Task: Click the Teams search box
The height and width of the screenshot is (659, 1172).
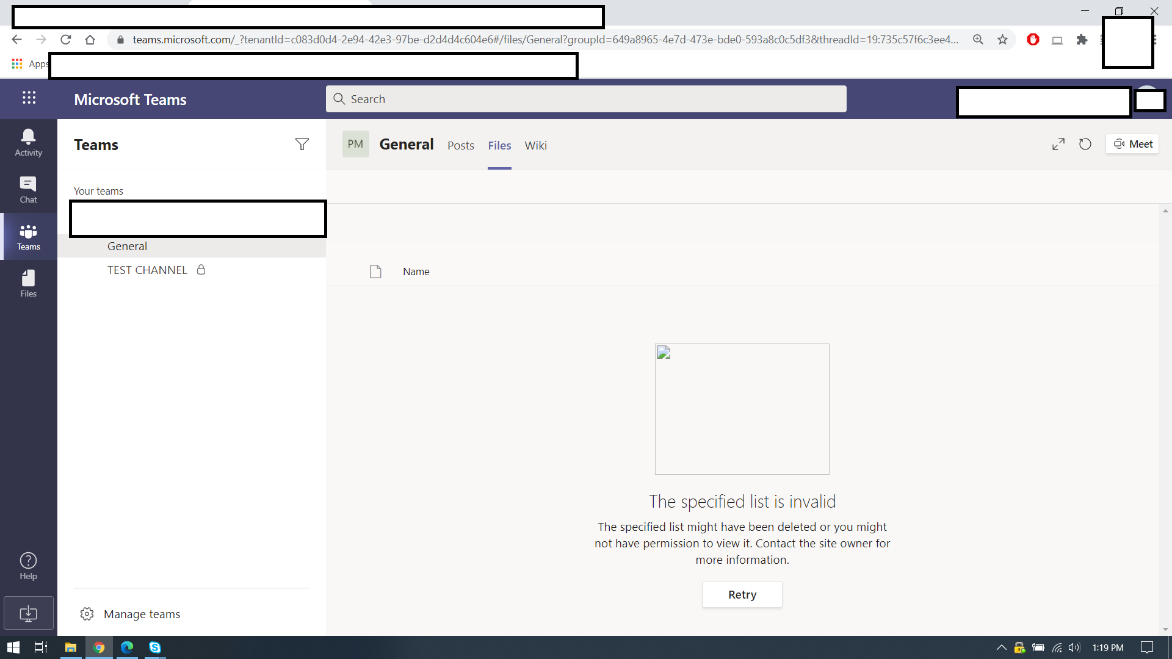Action: 586,99
